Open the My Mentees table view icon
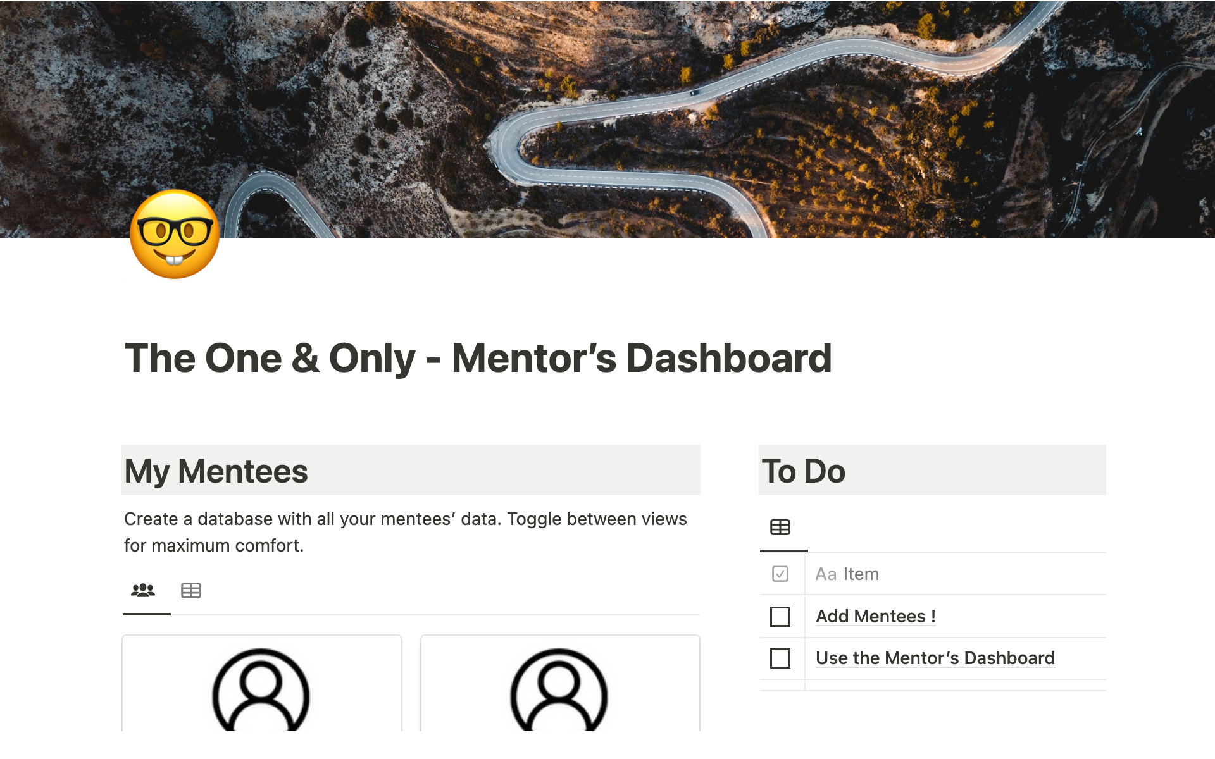The width and height of the screenshot is (1215, 759). click(190, 591)
